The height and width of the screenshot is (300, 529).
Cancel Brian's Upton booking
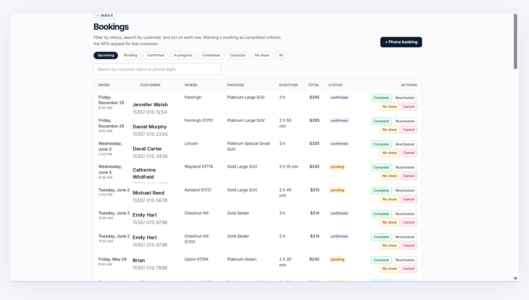pyautogui.click(x=409, y=269)
